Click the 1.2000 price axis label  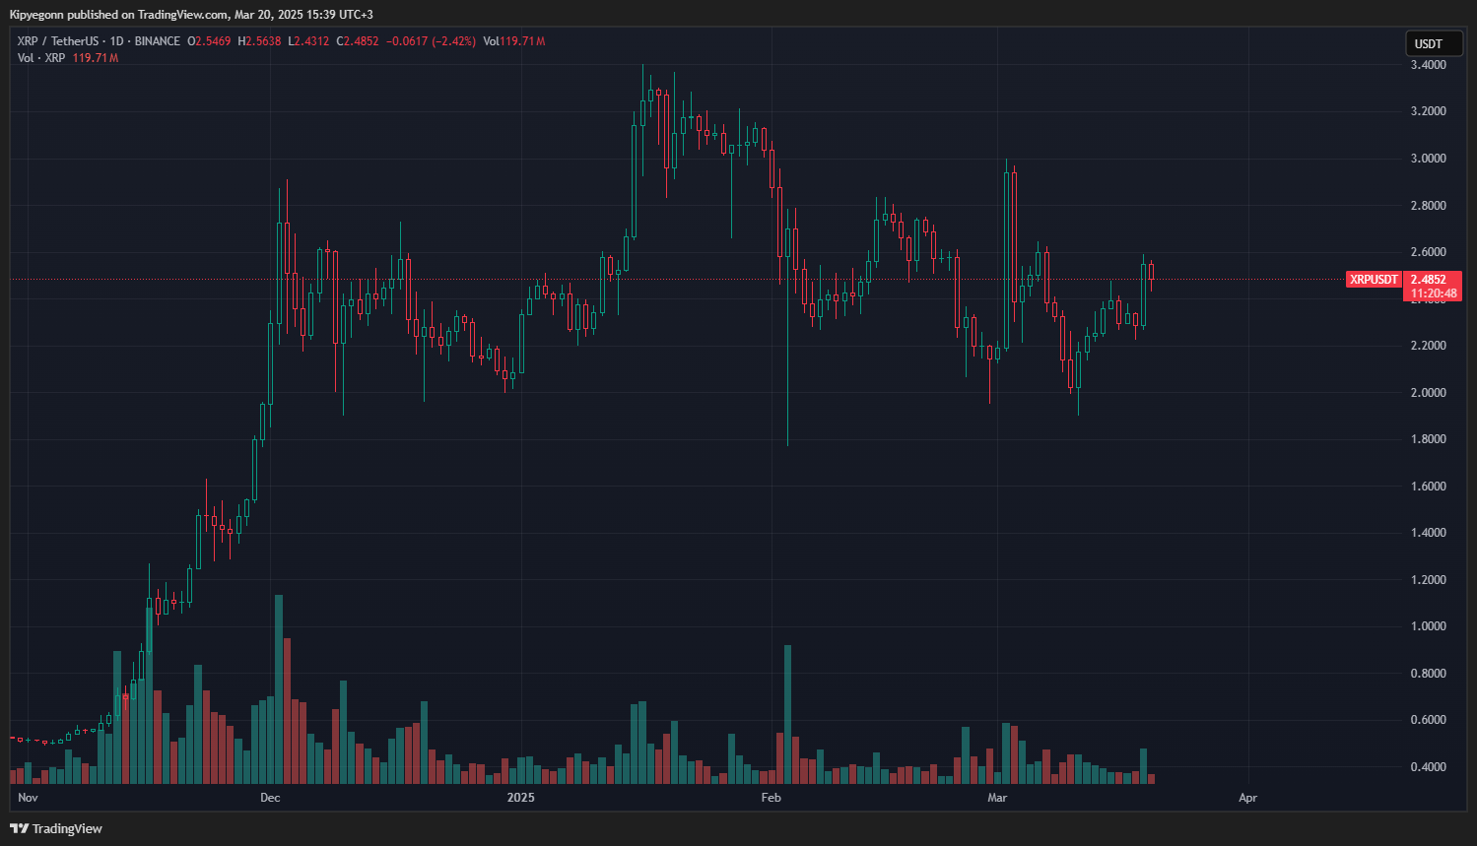pos(1429,580)
